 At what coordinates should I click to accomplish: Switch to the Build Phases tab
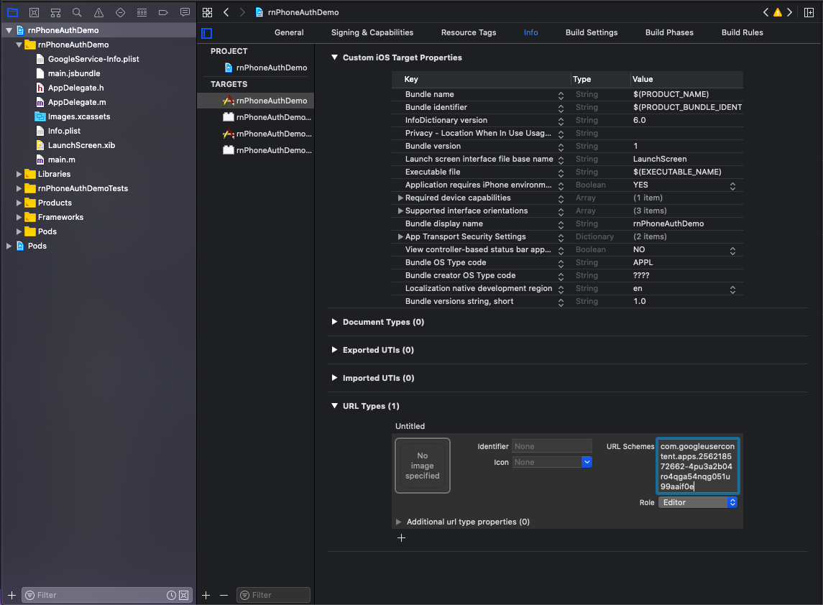point(669,32)
